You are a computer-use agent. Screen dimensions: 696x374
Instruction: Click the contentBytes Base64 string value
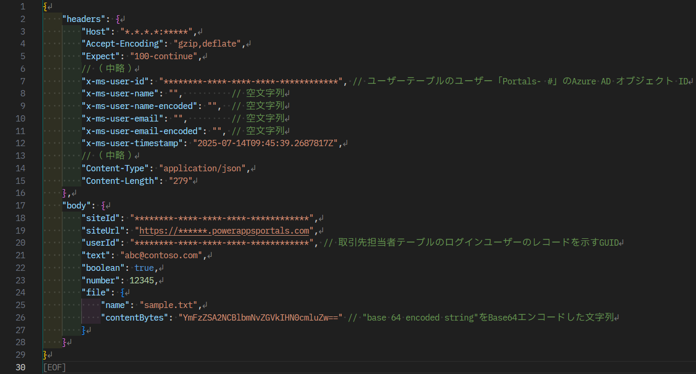pos(260,317)
